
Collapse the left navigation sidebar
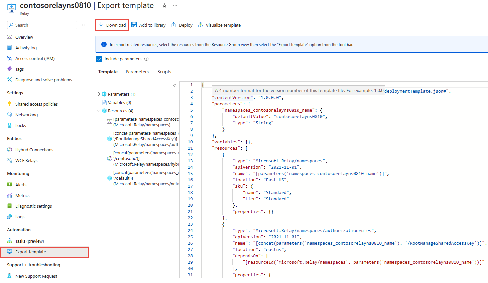pyautogui.click(x=84, y=25)
